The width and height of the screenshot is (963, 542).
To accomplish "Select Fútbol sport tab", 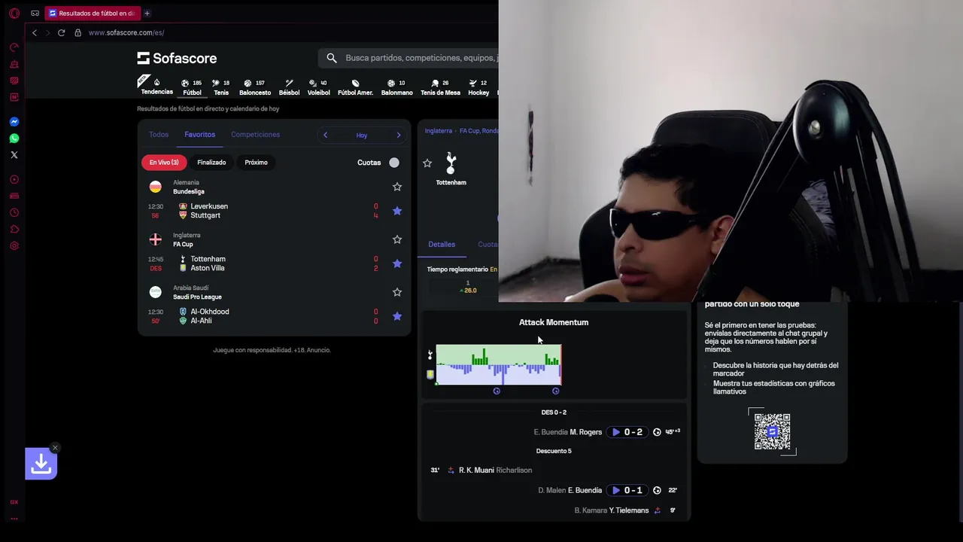I will (x=192, y=87).
